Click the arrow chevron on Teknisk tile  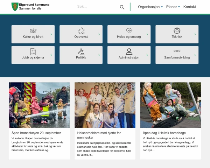tap(195, 34)
